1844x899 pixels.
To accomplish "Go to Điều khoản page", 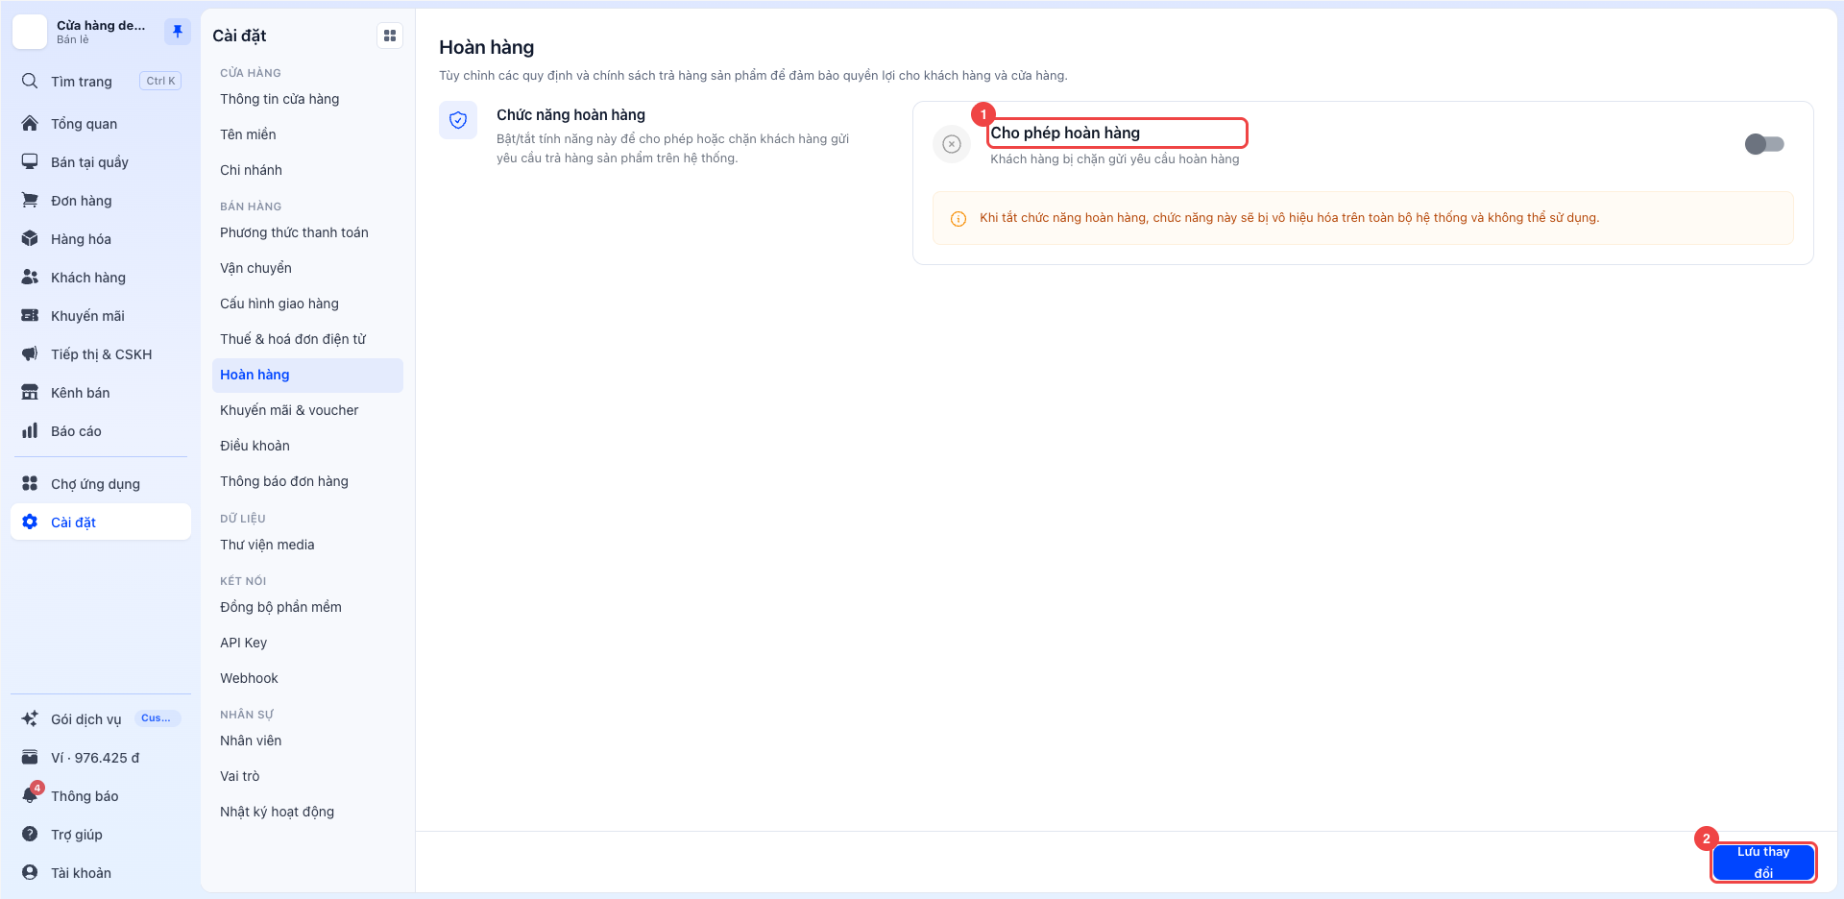I will point(307,446).
